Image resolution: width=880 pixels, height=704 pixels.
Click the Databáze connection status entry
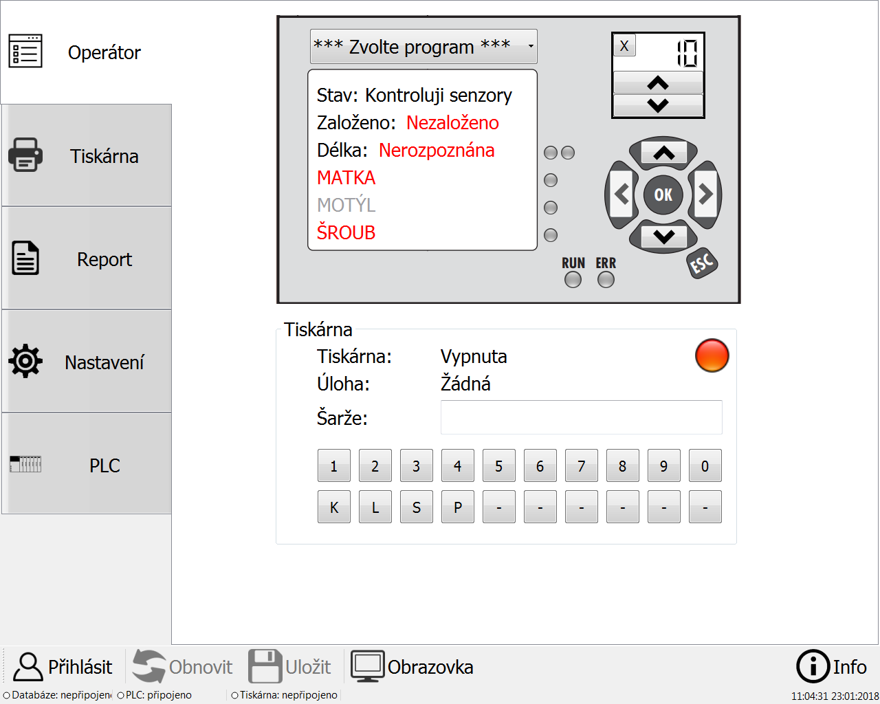(x=57, y=695)
